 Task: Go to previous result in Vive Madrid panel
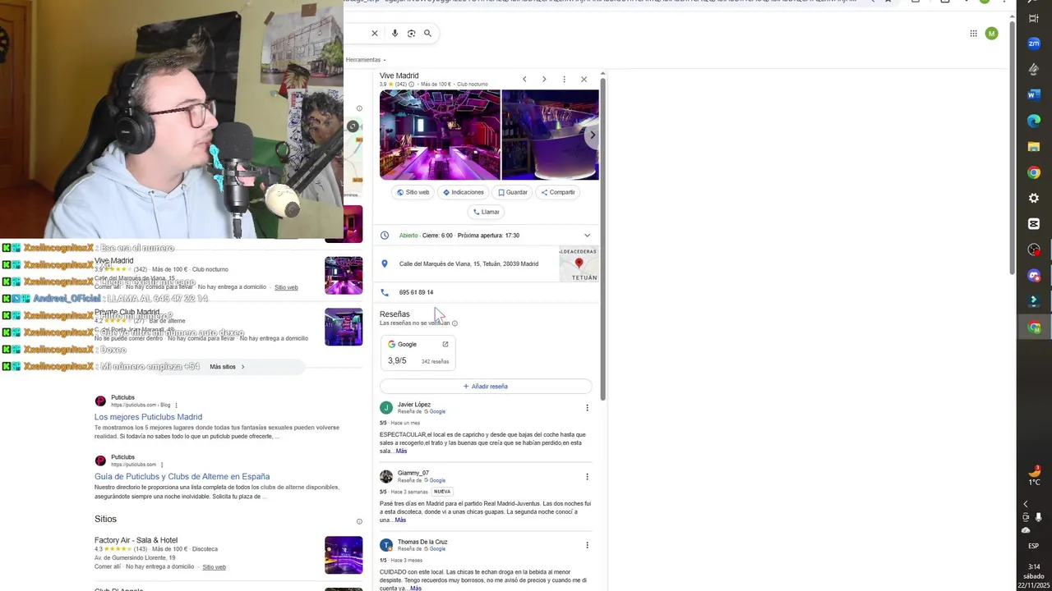pyautogui.click(x=524, y=80)
